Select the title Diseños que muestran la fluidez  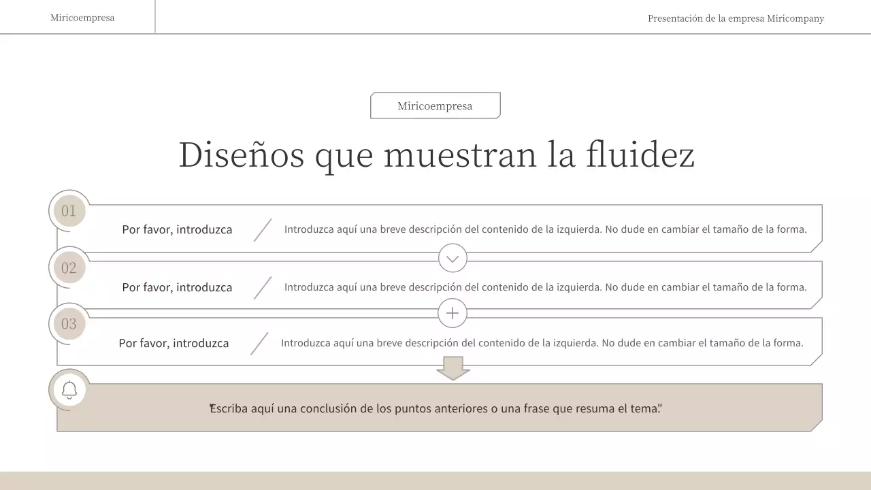click(435, 154)
